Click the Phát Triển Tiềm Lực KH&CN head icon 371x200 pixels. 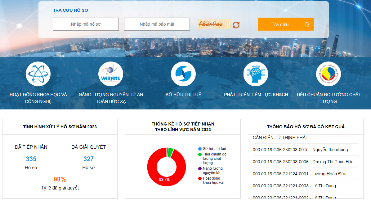255,74
